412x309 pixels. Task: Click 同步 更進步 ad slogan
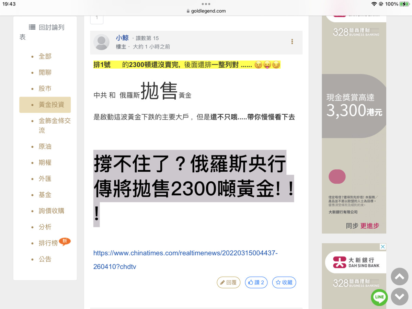point(363,226)
